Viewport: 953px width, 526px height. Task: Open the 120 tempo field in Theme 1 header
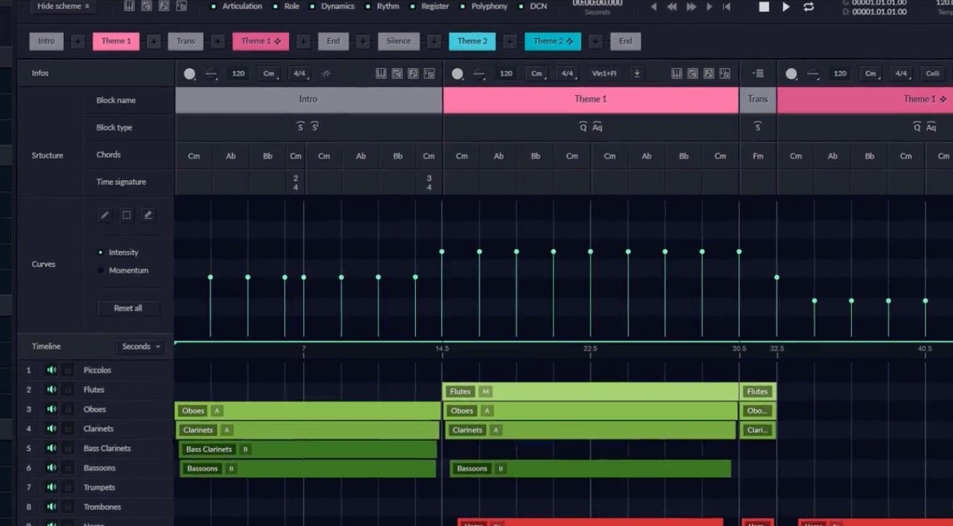[x=506, y=74]
